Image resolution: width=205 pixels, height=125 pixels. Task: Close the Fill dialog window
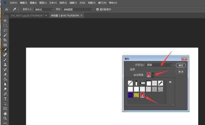coord(184,59)
